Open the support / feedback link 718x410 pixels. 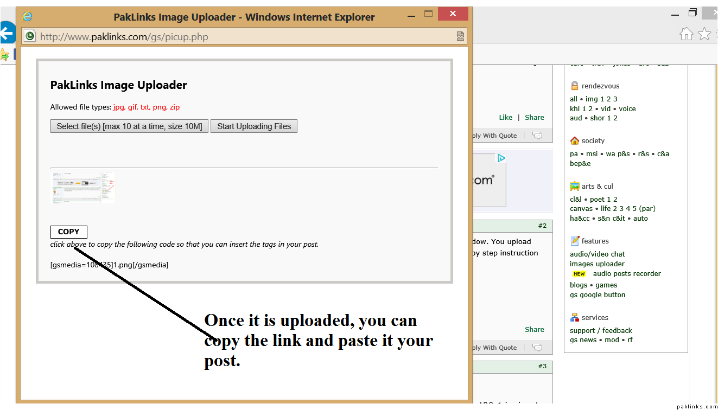[601, 331]
